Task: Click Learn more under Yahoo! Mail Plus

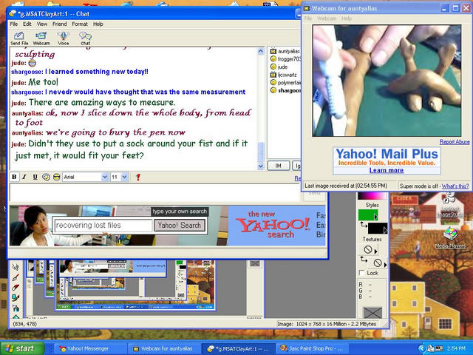Action: (x=387, y=170)
